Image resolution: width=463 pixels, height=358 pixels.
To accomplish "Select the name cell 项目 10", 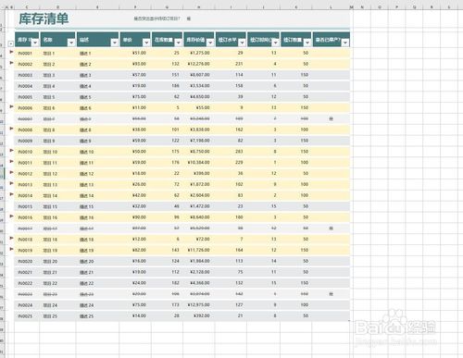I will click(57, 152).
